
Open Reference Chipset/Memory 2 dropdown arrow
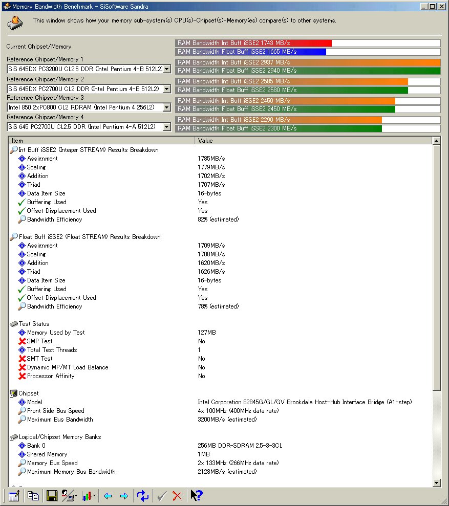[167, 89]
